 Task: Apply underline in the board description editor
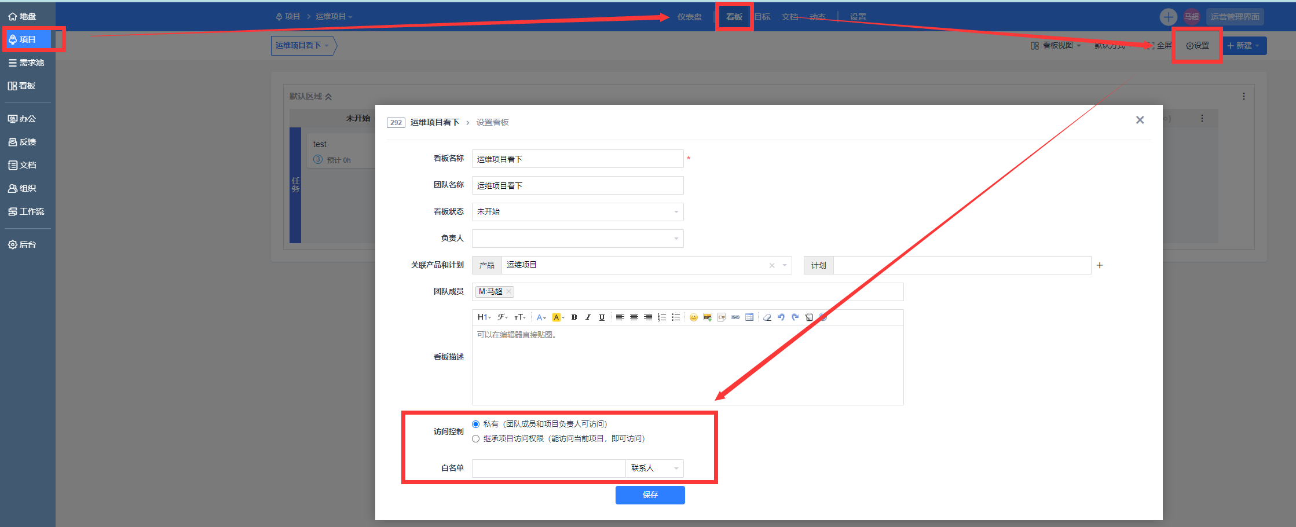point(602,317)
